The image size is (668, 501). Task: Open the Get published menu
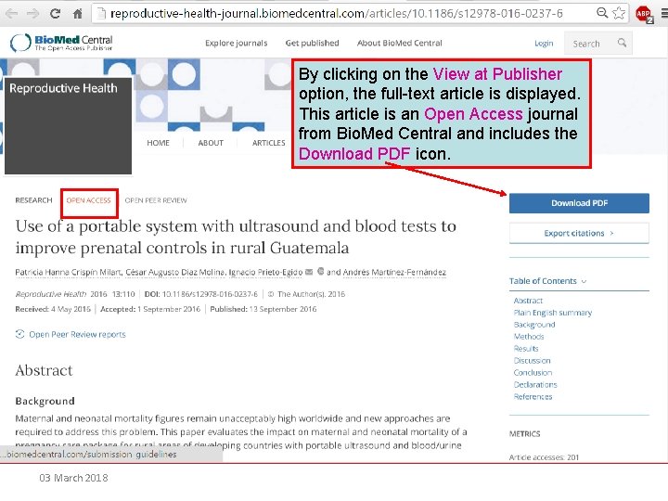click(x=313, y=43)
